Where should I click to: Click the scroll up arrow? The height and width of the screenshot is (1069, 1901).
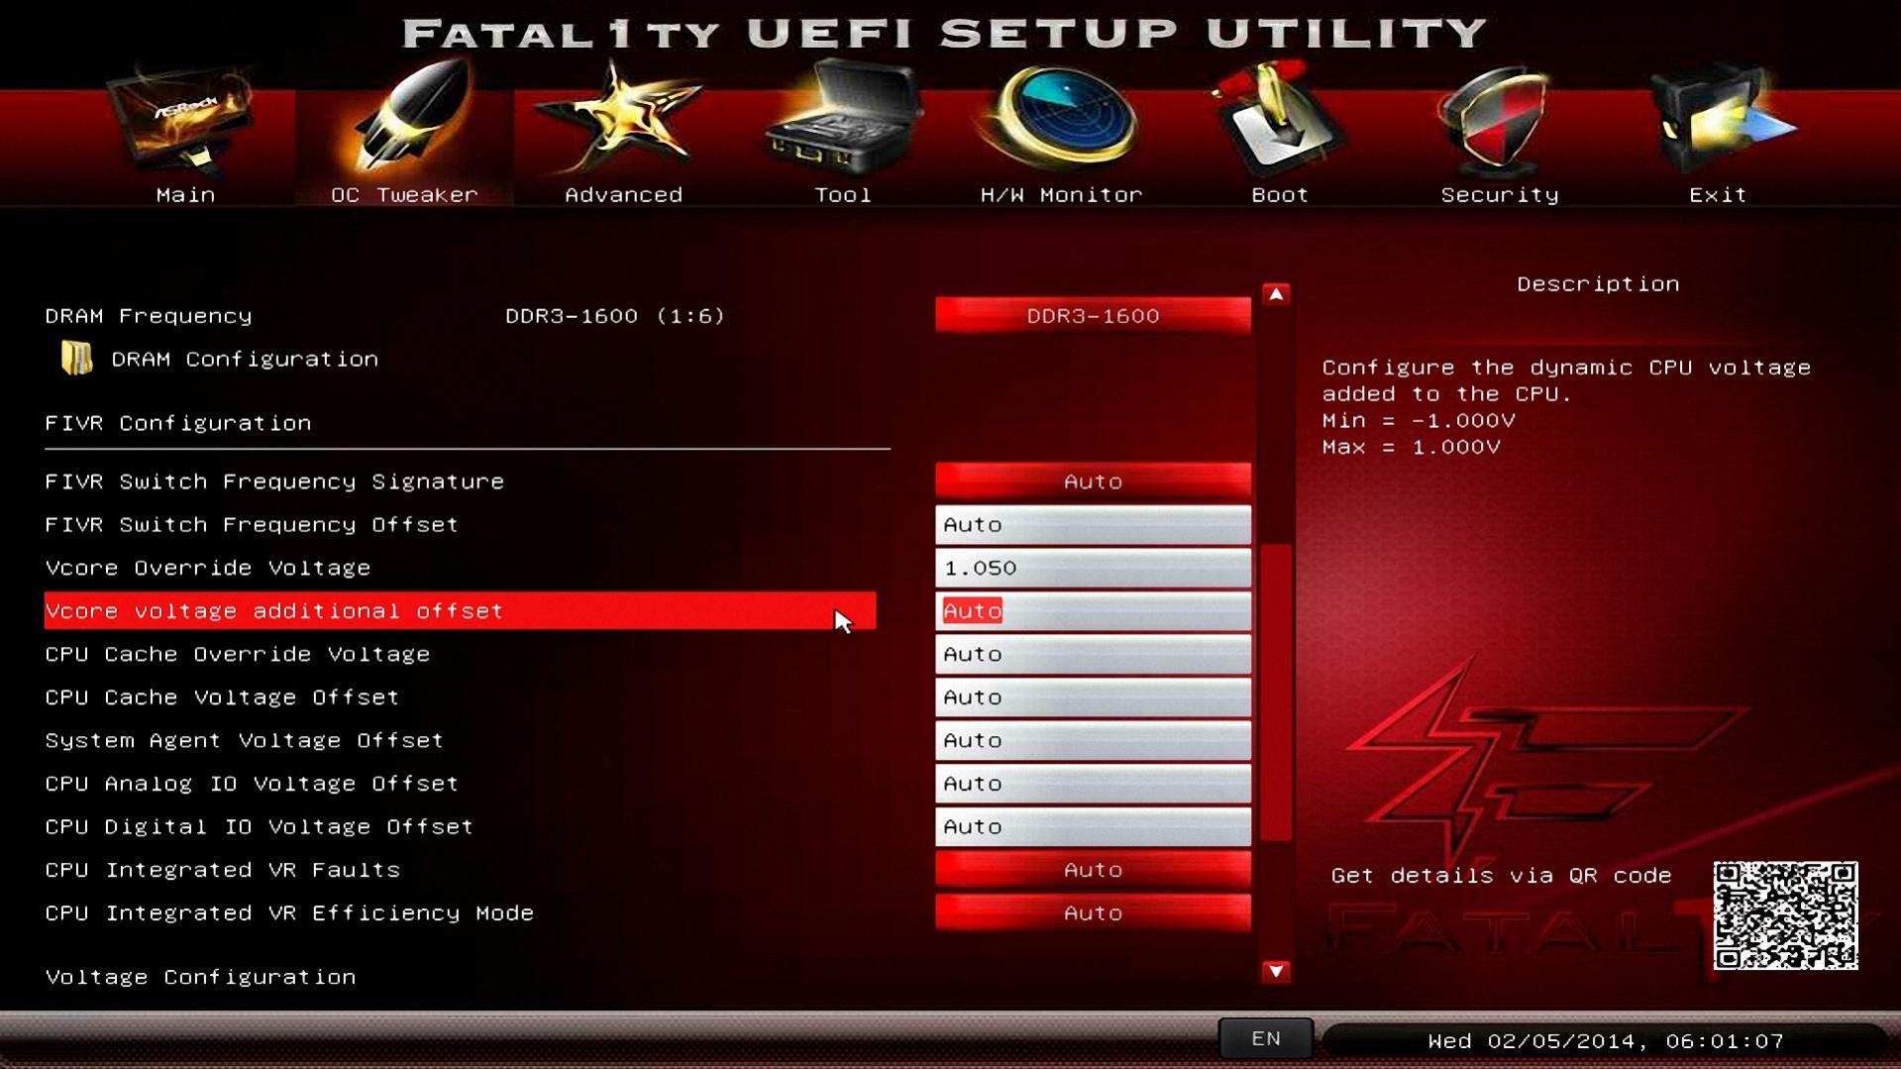click(1276, 294)
